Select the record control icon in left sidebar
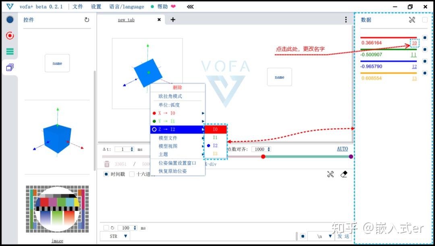435x246 pixels. [10, 35]
